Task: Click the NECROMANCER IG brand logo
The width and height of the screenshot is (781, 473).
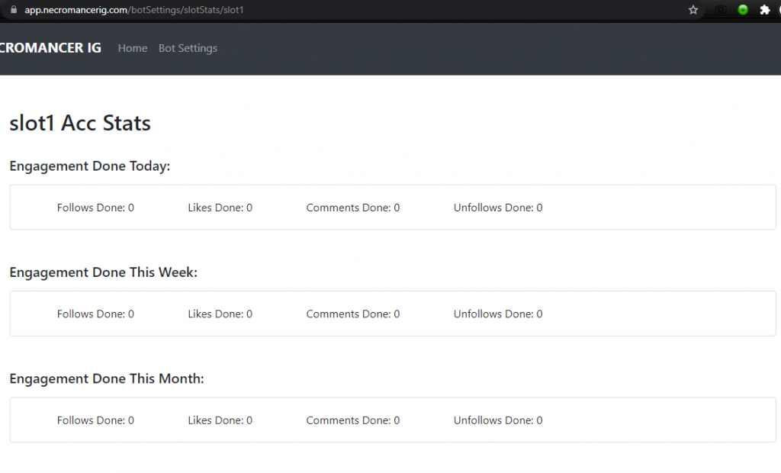Action: [50, 48]
